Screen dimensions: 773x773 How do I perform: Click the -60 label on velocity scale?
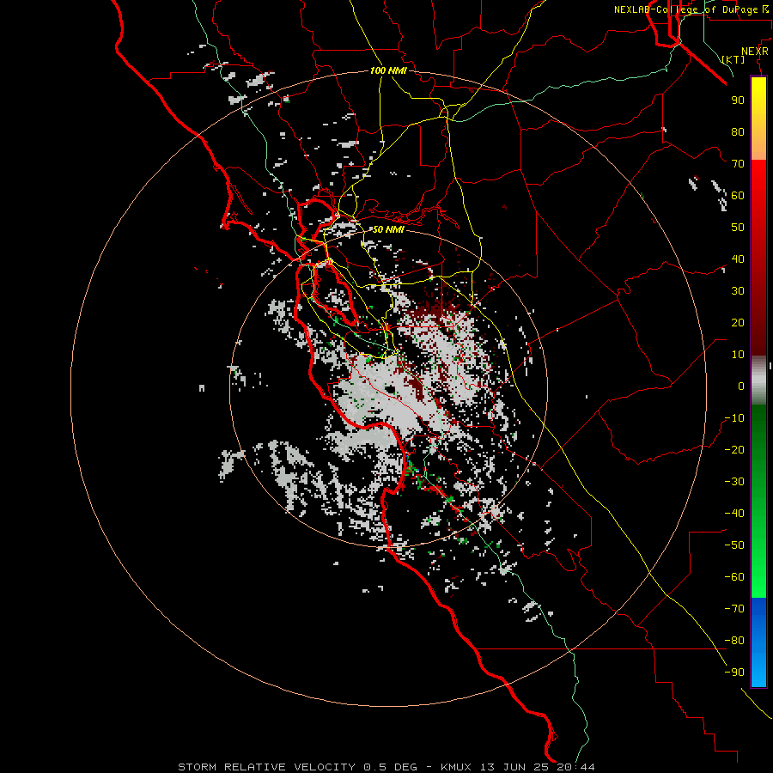click(734, 577)
